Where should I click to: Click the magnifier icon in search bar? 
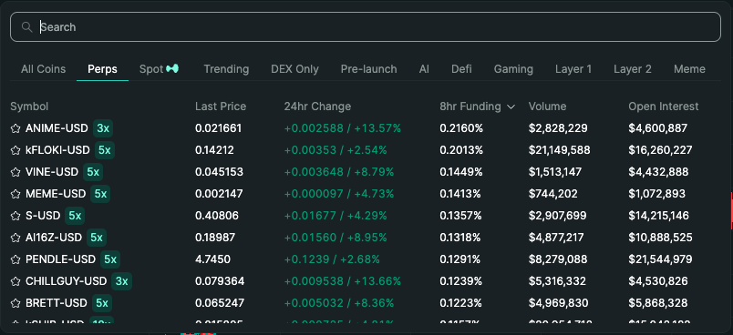tap(26, 27)
